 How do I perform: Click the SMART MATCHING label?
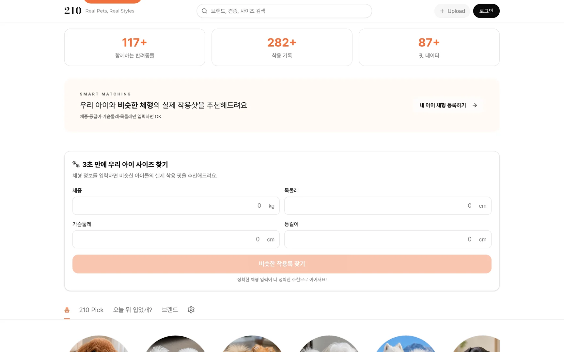pyautogui.click(x=105, y=94)
